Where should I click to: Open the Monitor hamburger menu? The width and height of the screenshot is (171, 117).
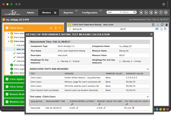tap(55, 13)
